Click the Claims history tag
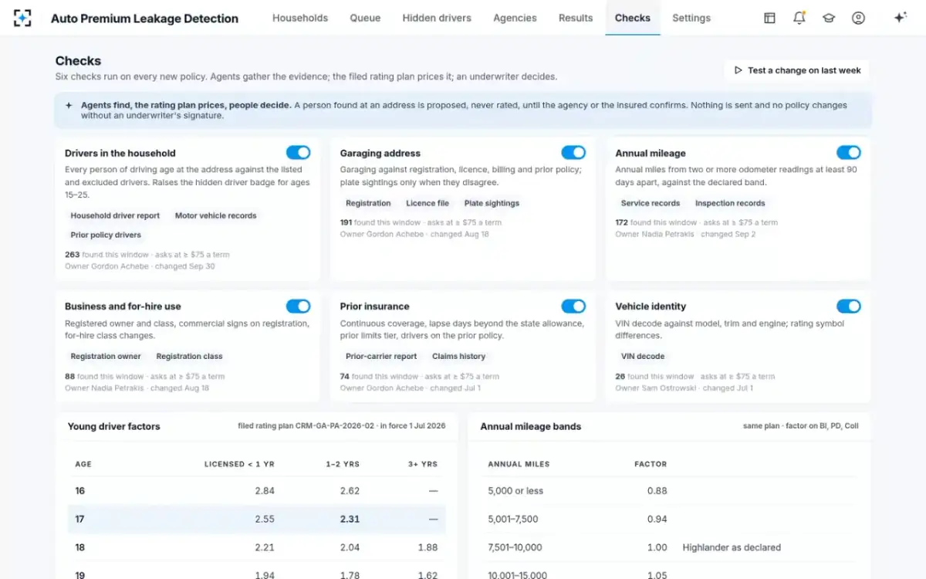This screenshot has height=579, width=926. pyautogui.click(x=459, y=357)
